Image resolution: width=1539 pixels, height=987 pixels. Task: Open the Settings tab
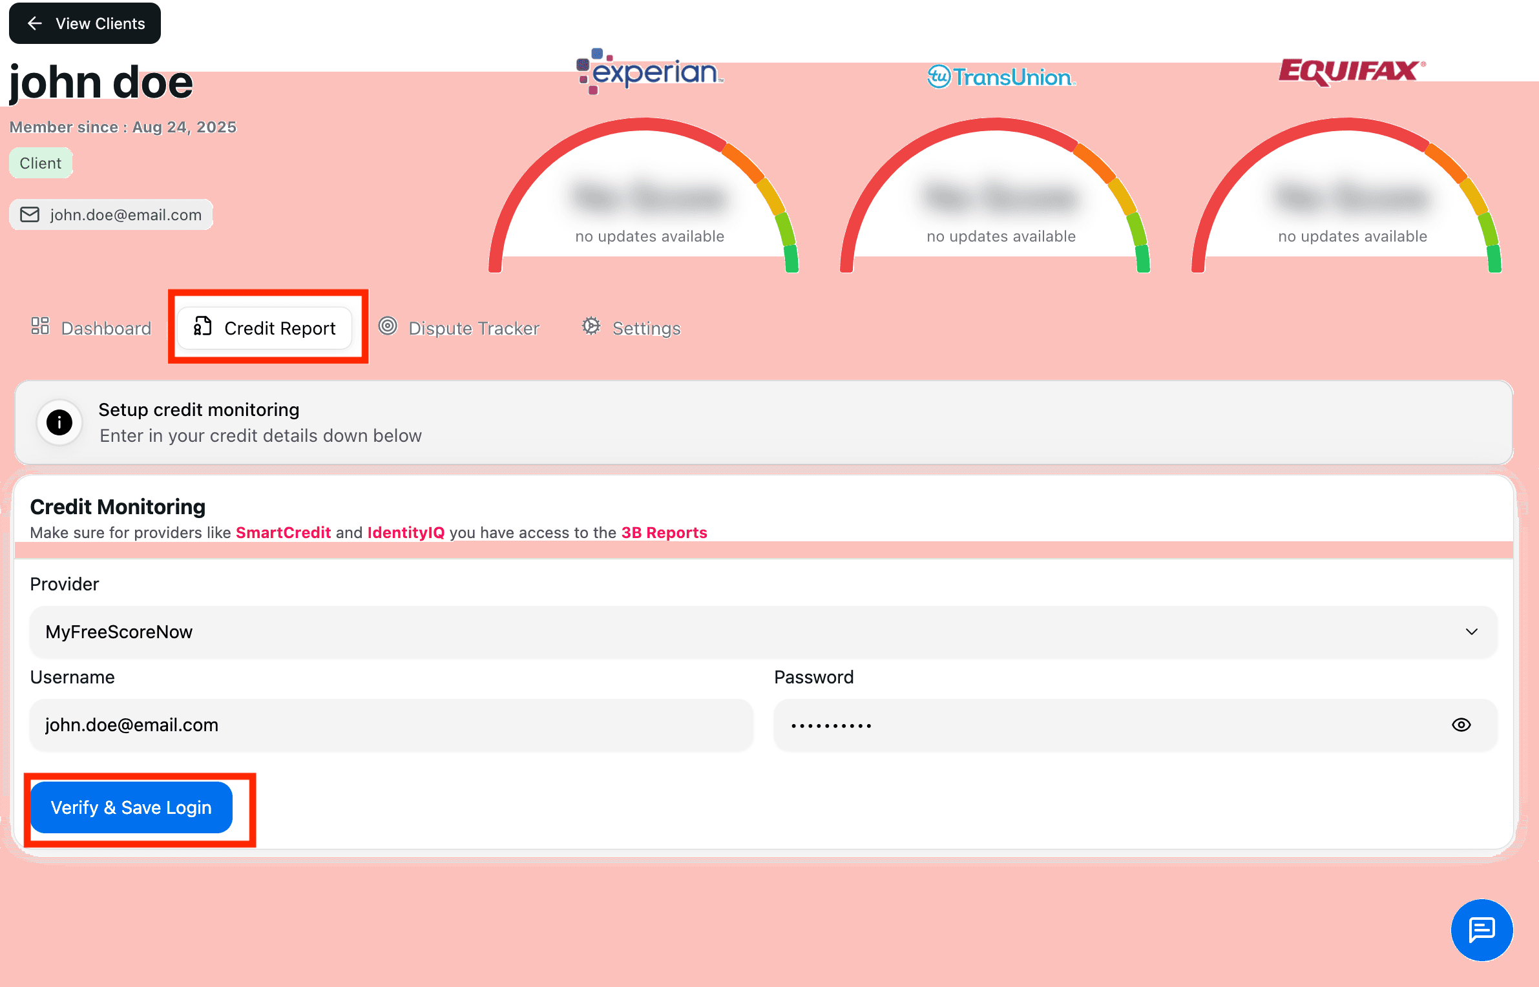[631, 328]
